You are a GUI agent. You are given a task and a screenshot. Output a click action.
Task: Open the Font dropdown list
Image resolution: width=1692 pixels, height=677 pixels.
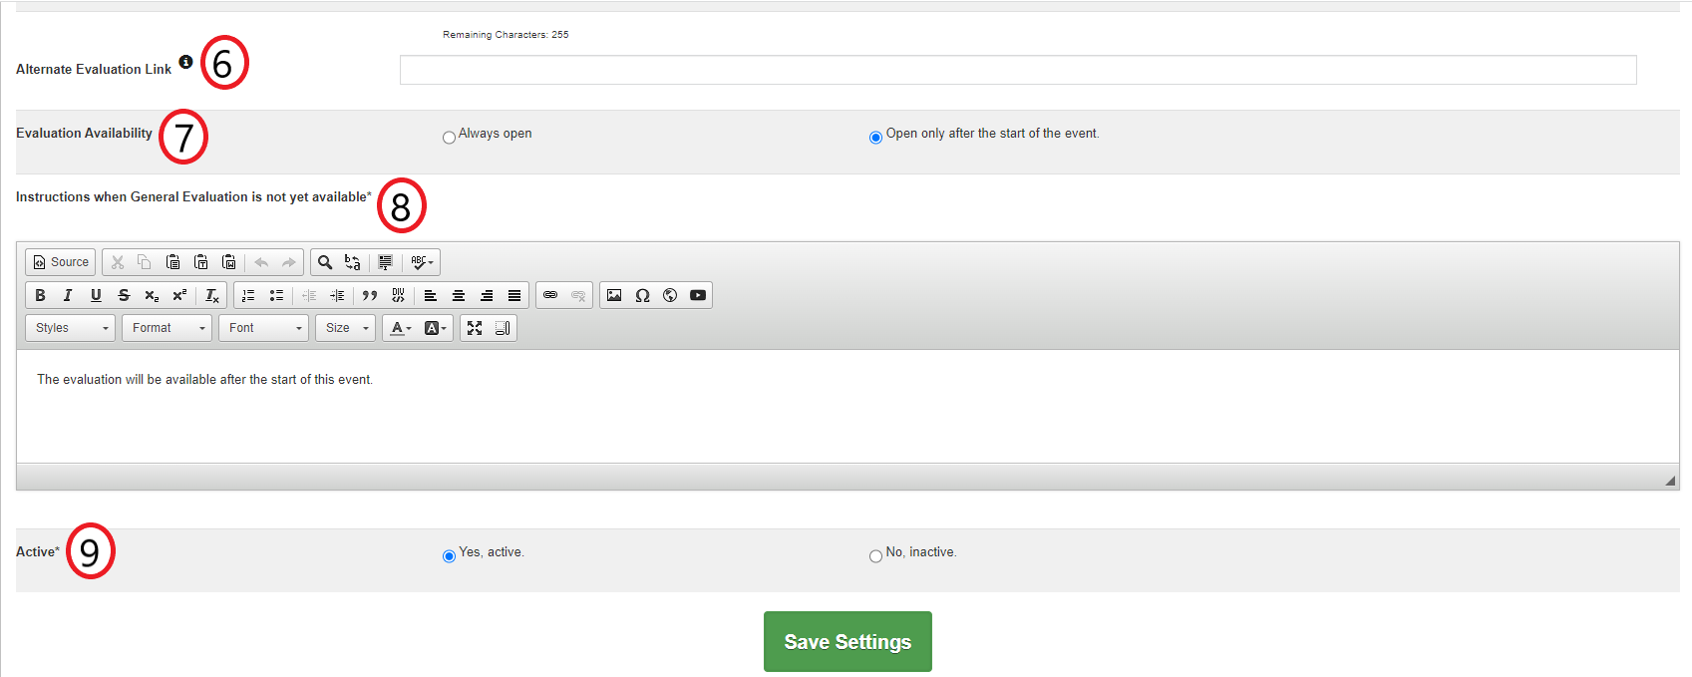(263, 328)
